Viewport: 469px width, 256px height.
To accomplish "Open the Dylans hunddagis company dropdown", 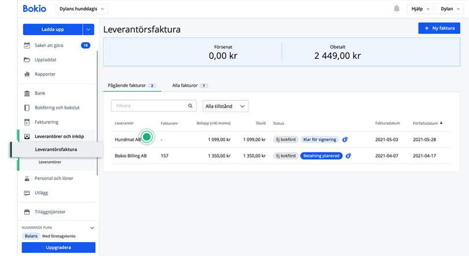I will [x=82, y=9].
